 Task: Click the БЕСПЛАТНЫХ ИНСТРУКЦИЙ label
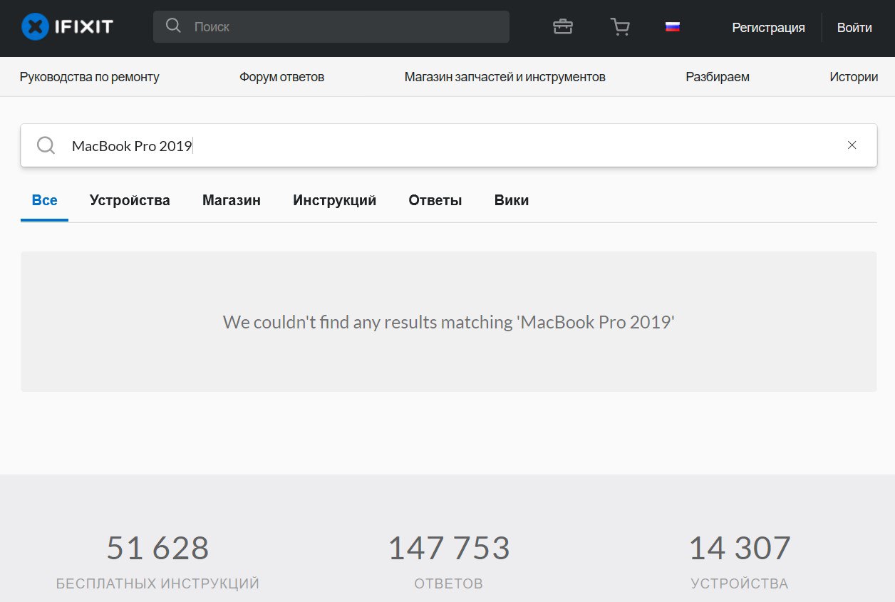pyautogui.click(x=157, y=583)
